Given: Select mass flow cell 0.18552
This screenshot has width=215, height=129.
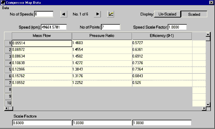Looking at the screenshot, I should (42, 83).
